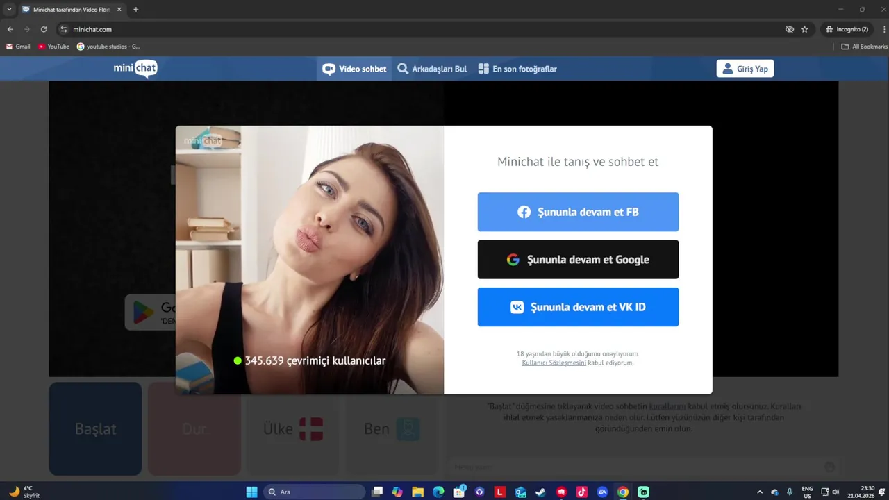
Task: Open the ENG US language switcher
Action: tap(807, 492)
